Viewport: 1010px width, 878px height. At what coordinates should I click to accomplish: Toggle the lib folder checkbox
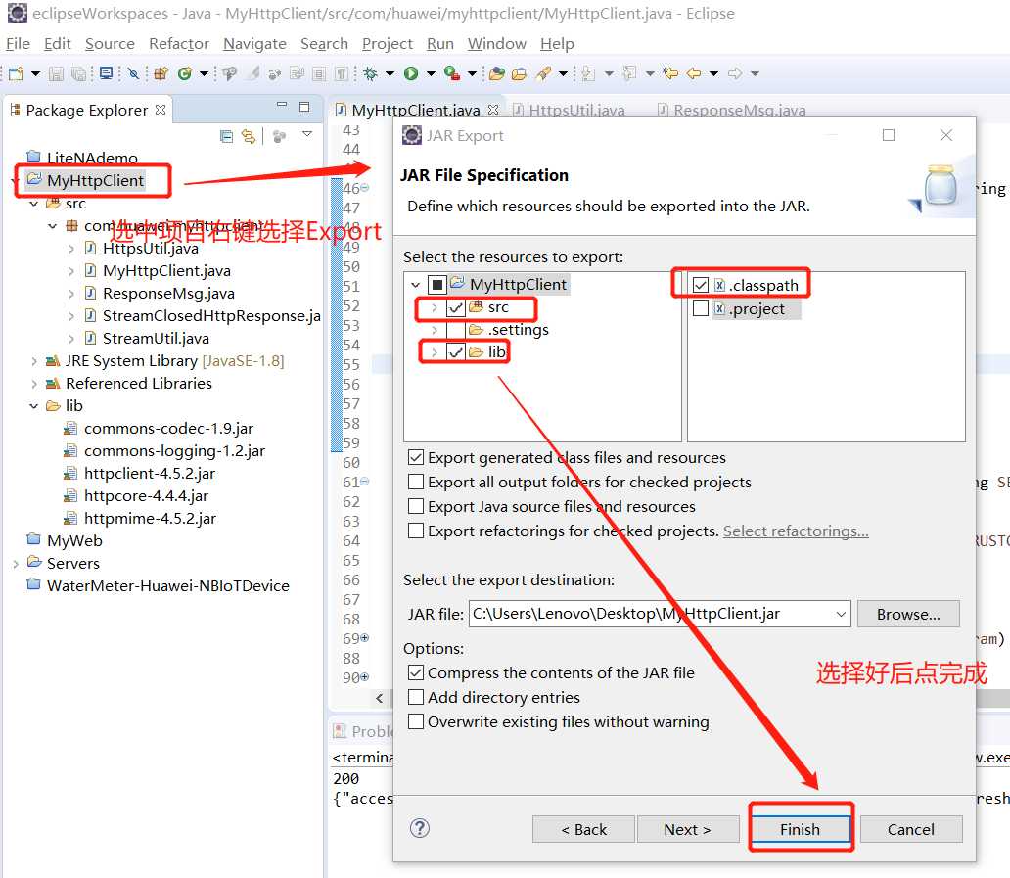coord(455,351)
